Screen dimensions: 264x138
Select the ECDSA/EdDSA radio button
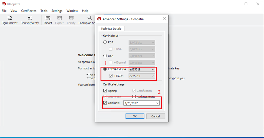tap(105, 69)
